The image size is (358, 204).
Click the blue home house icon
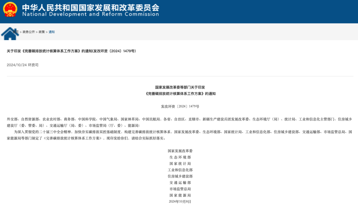(10, 33)
